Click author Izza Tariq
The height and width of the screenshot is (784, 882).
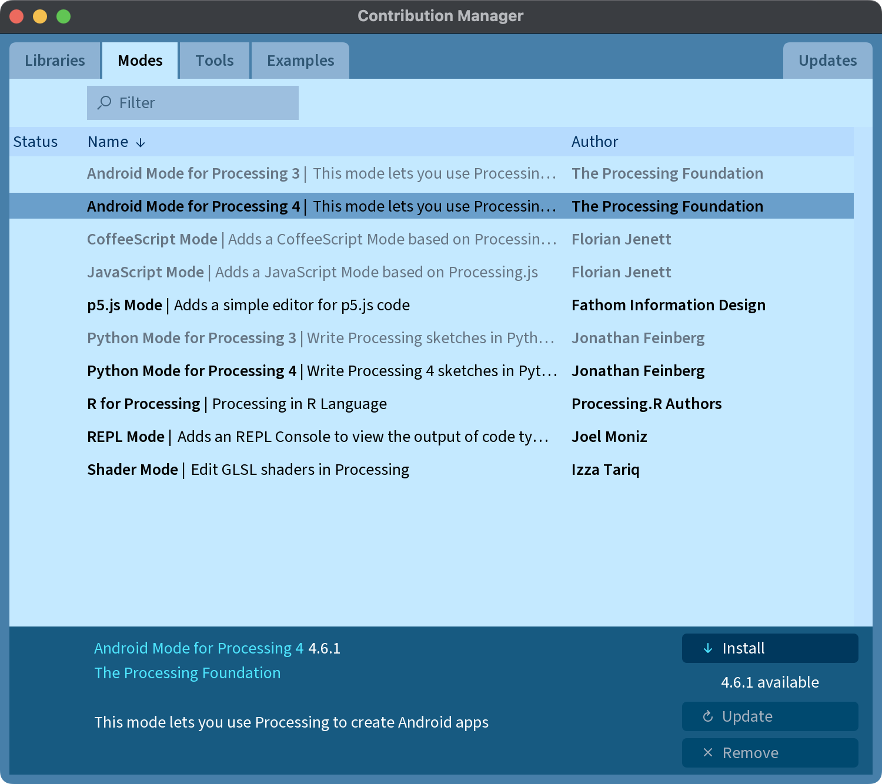tap(605, 470)
